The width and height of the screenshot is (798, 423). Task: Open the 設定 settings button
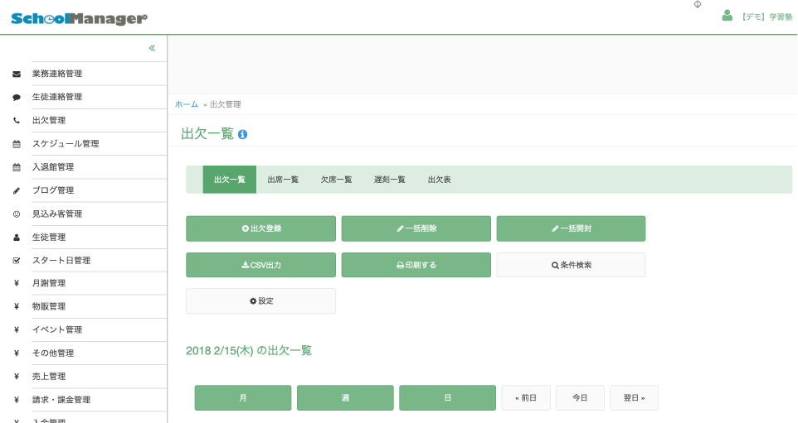(x=260, y=301)
